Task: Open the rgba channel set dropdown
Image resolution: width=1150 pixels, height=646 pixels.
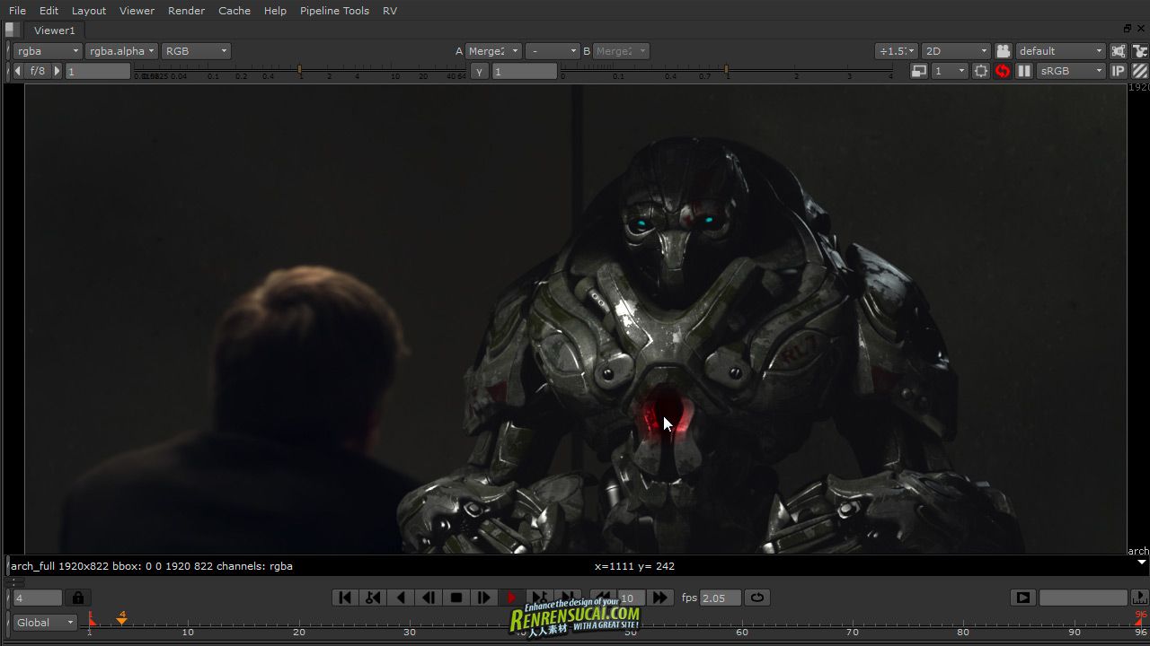Action: point(48,51)
